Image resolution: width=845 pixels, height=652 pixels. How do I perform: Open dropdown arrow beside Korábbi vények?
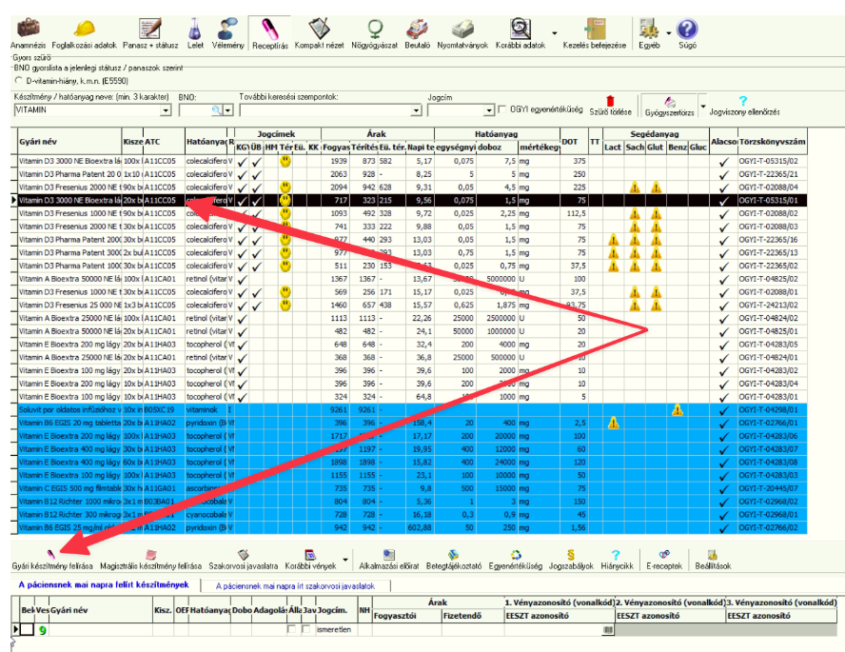tap(344, 560)
